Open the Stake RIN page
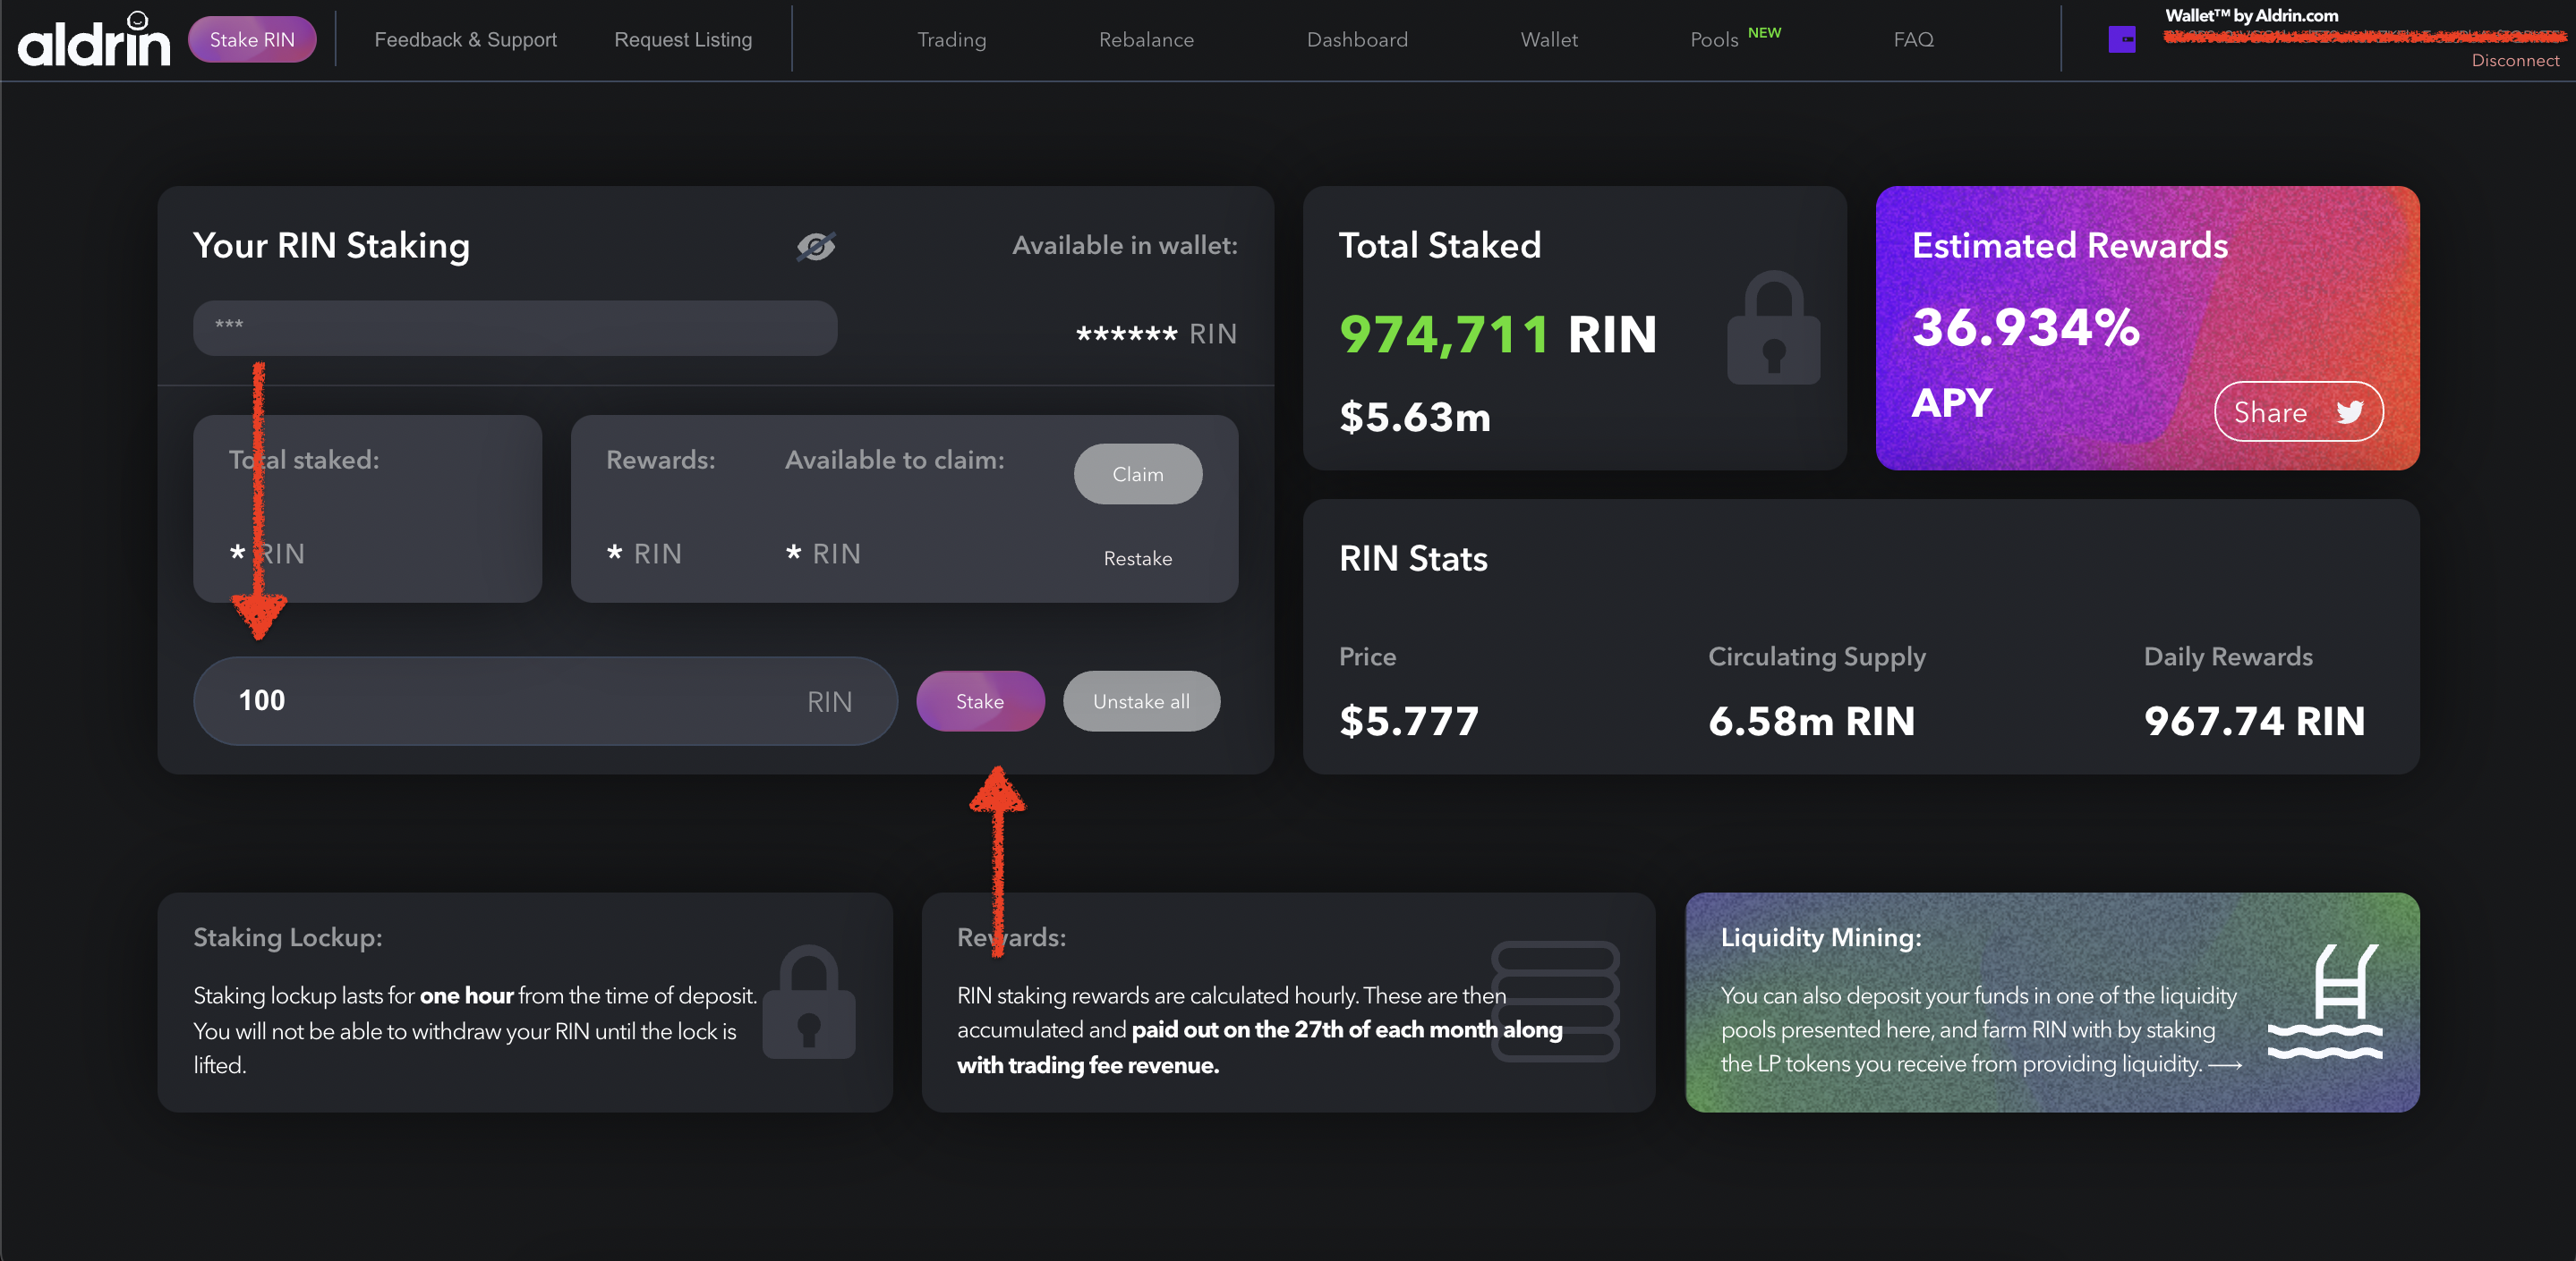 [252, 39]
